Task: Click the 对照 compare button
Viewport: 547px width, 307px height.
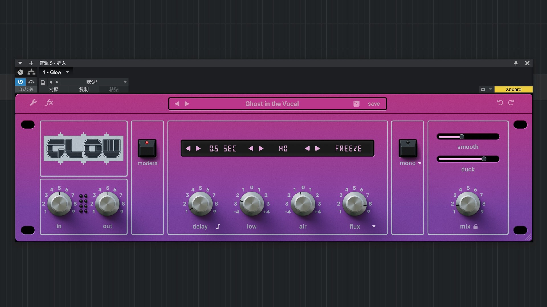Action: [x=54, y=90]
